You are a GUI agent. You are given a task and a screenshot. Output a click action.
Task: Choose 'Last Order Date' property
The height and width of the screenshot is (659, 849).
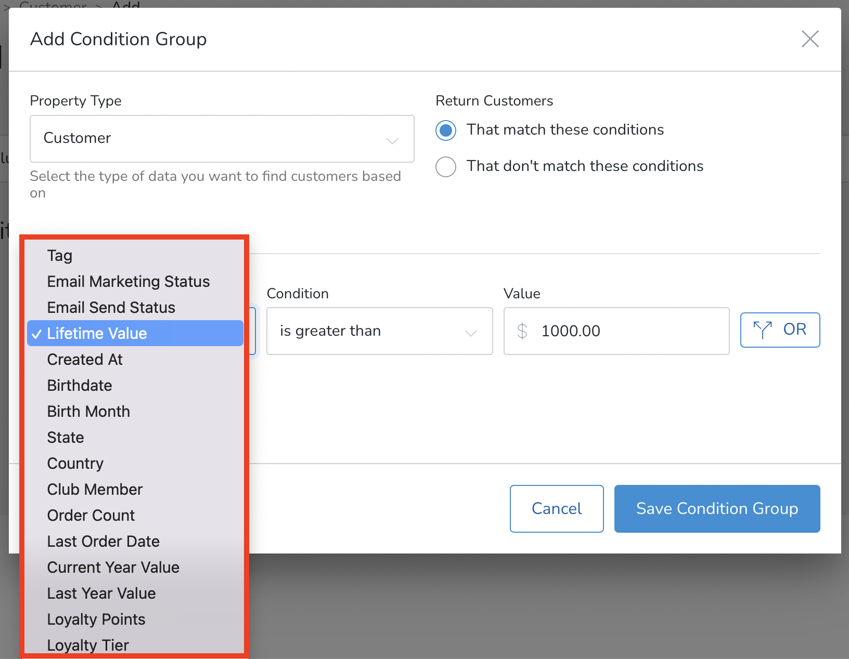(103, 541)
